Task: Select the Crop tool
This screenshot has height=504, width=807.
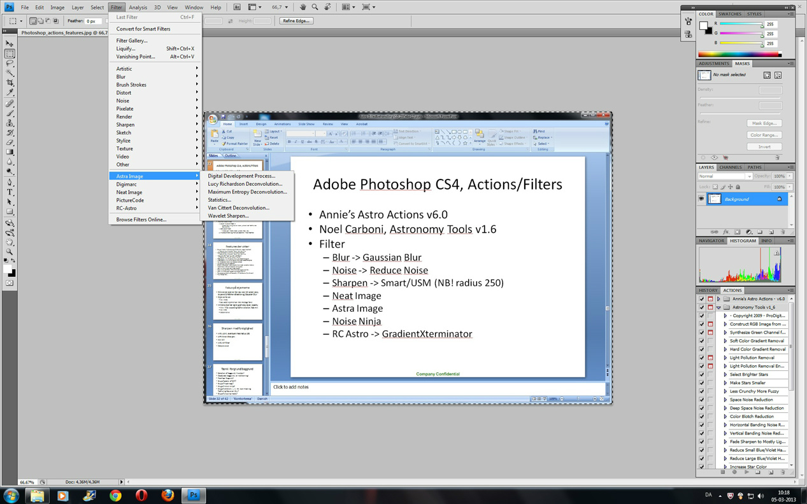Action: pyautogui.click(x=10, y=83)
